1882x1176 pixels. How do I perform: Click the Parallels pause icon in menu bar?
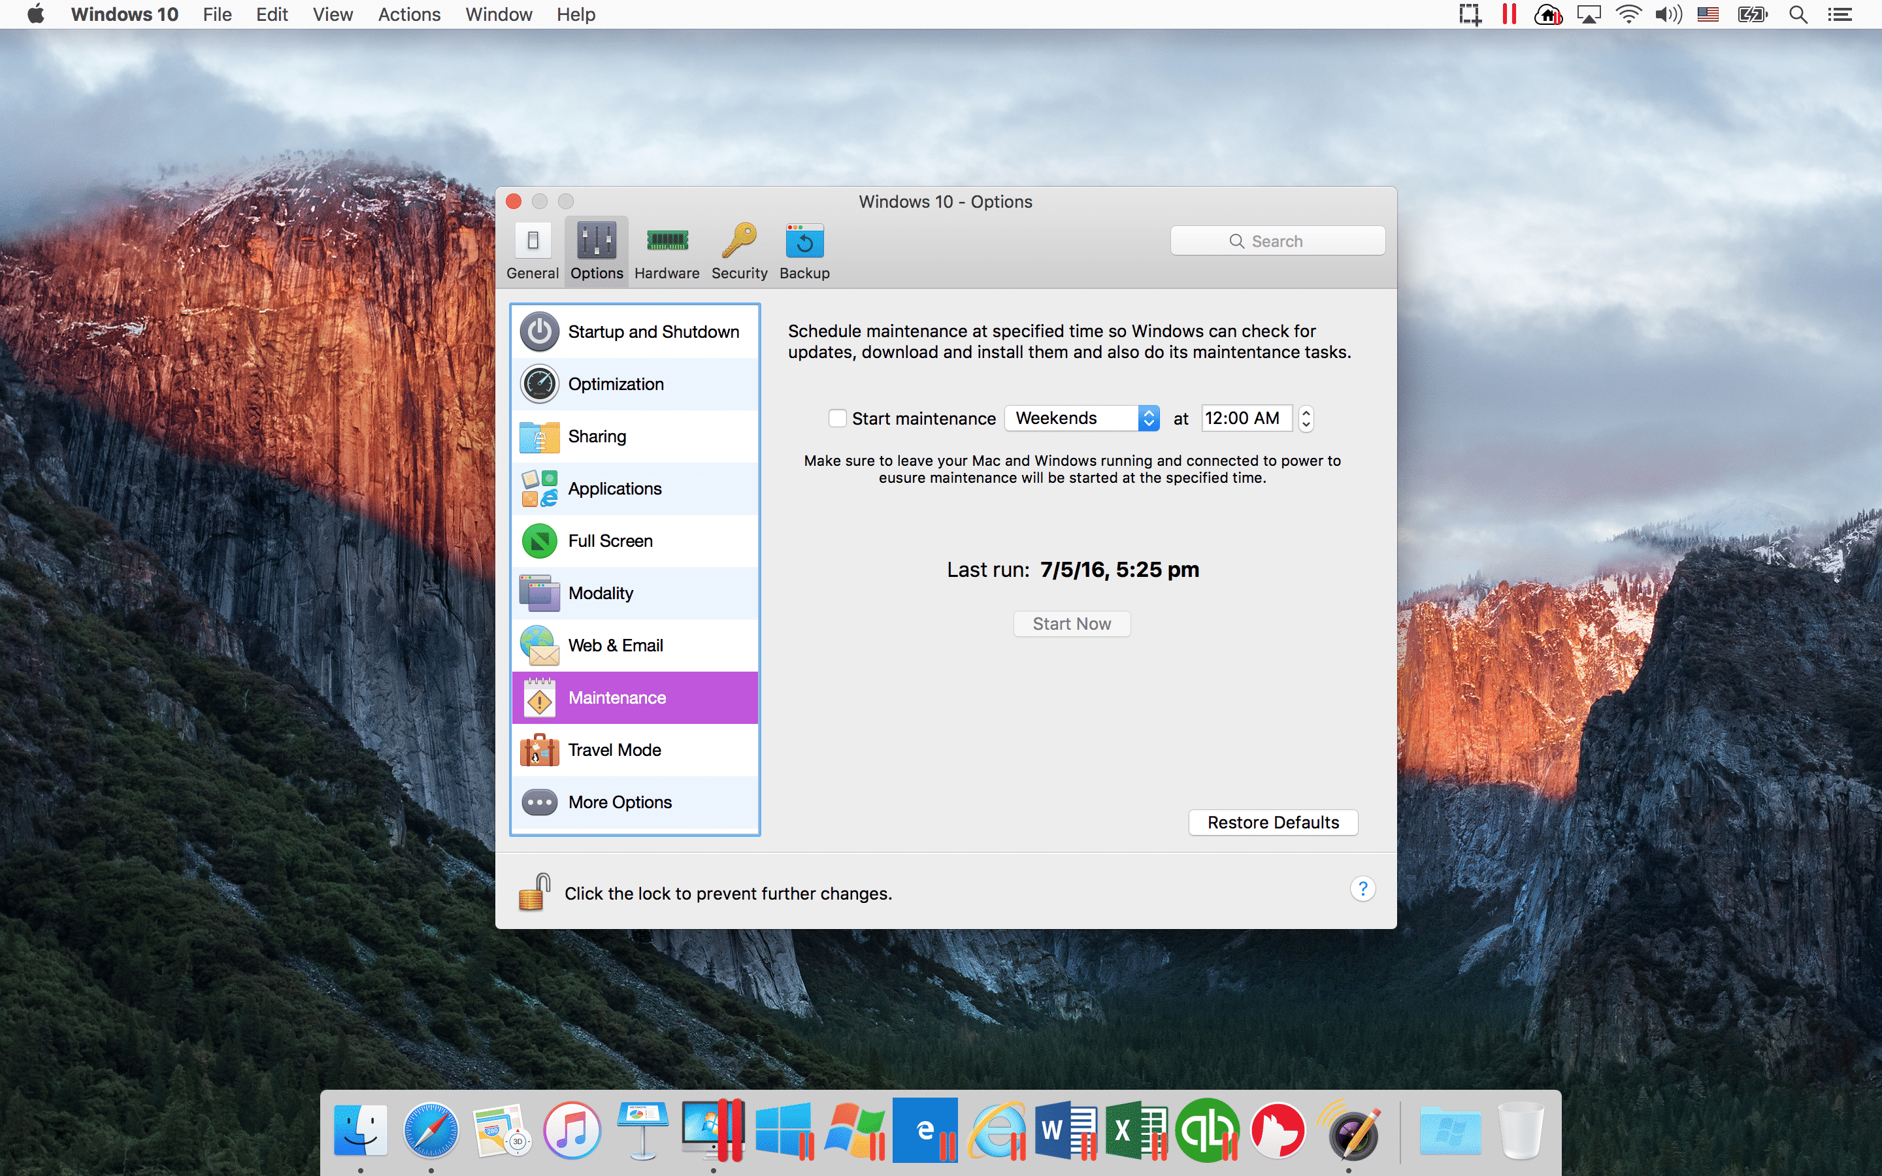1509,14
